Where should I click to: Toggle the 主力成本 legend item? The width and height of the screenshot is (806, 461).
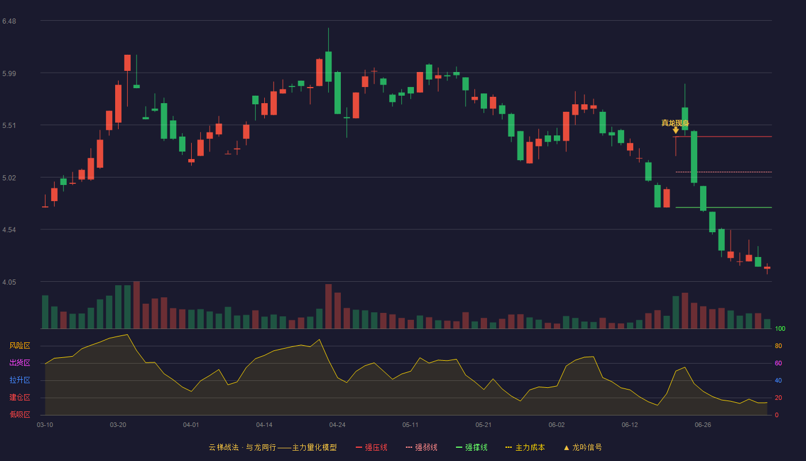525,447
